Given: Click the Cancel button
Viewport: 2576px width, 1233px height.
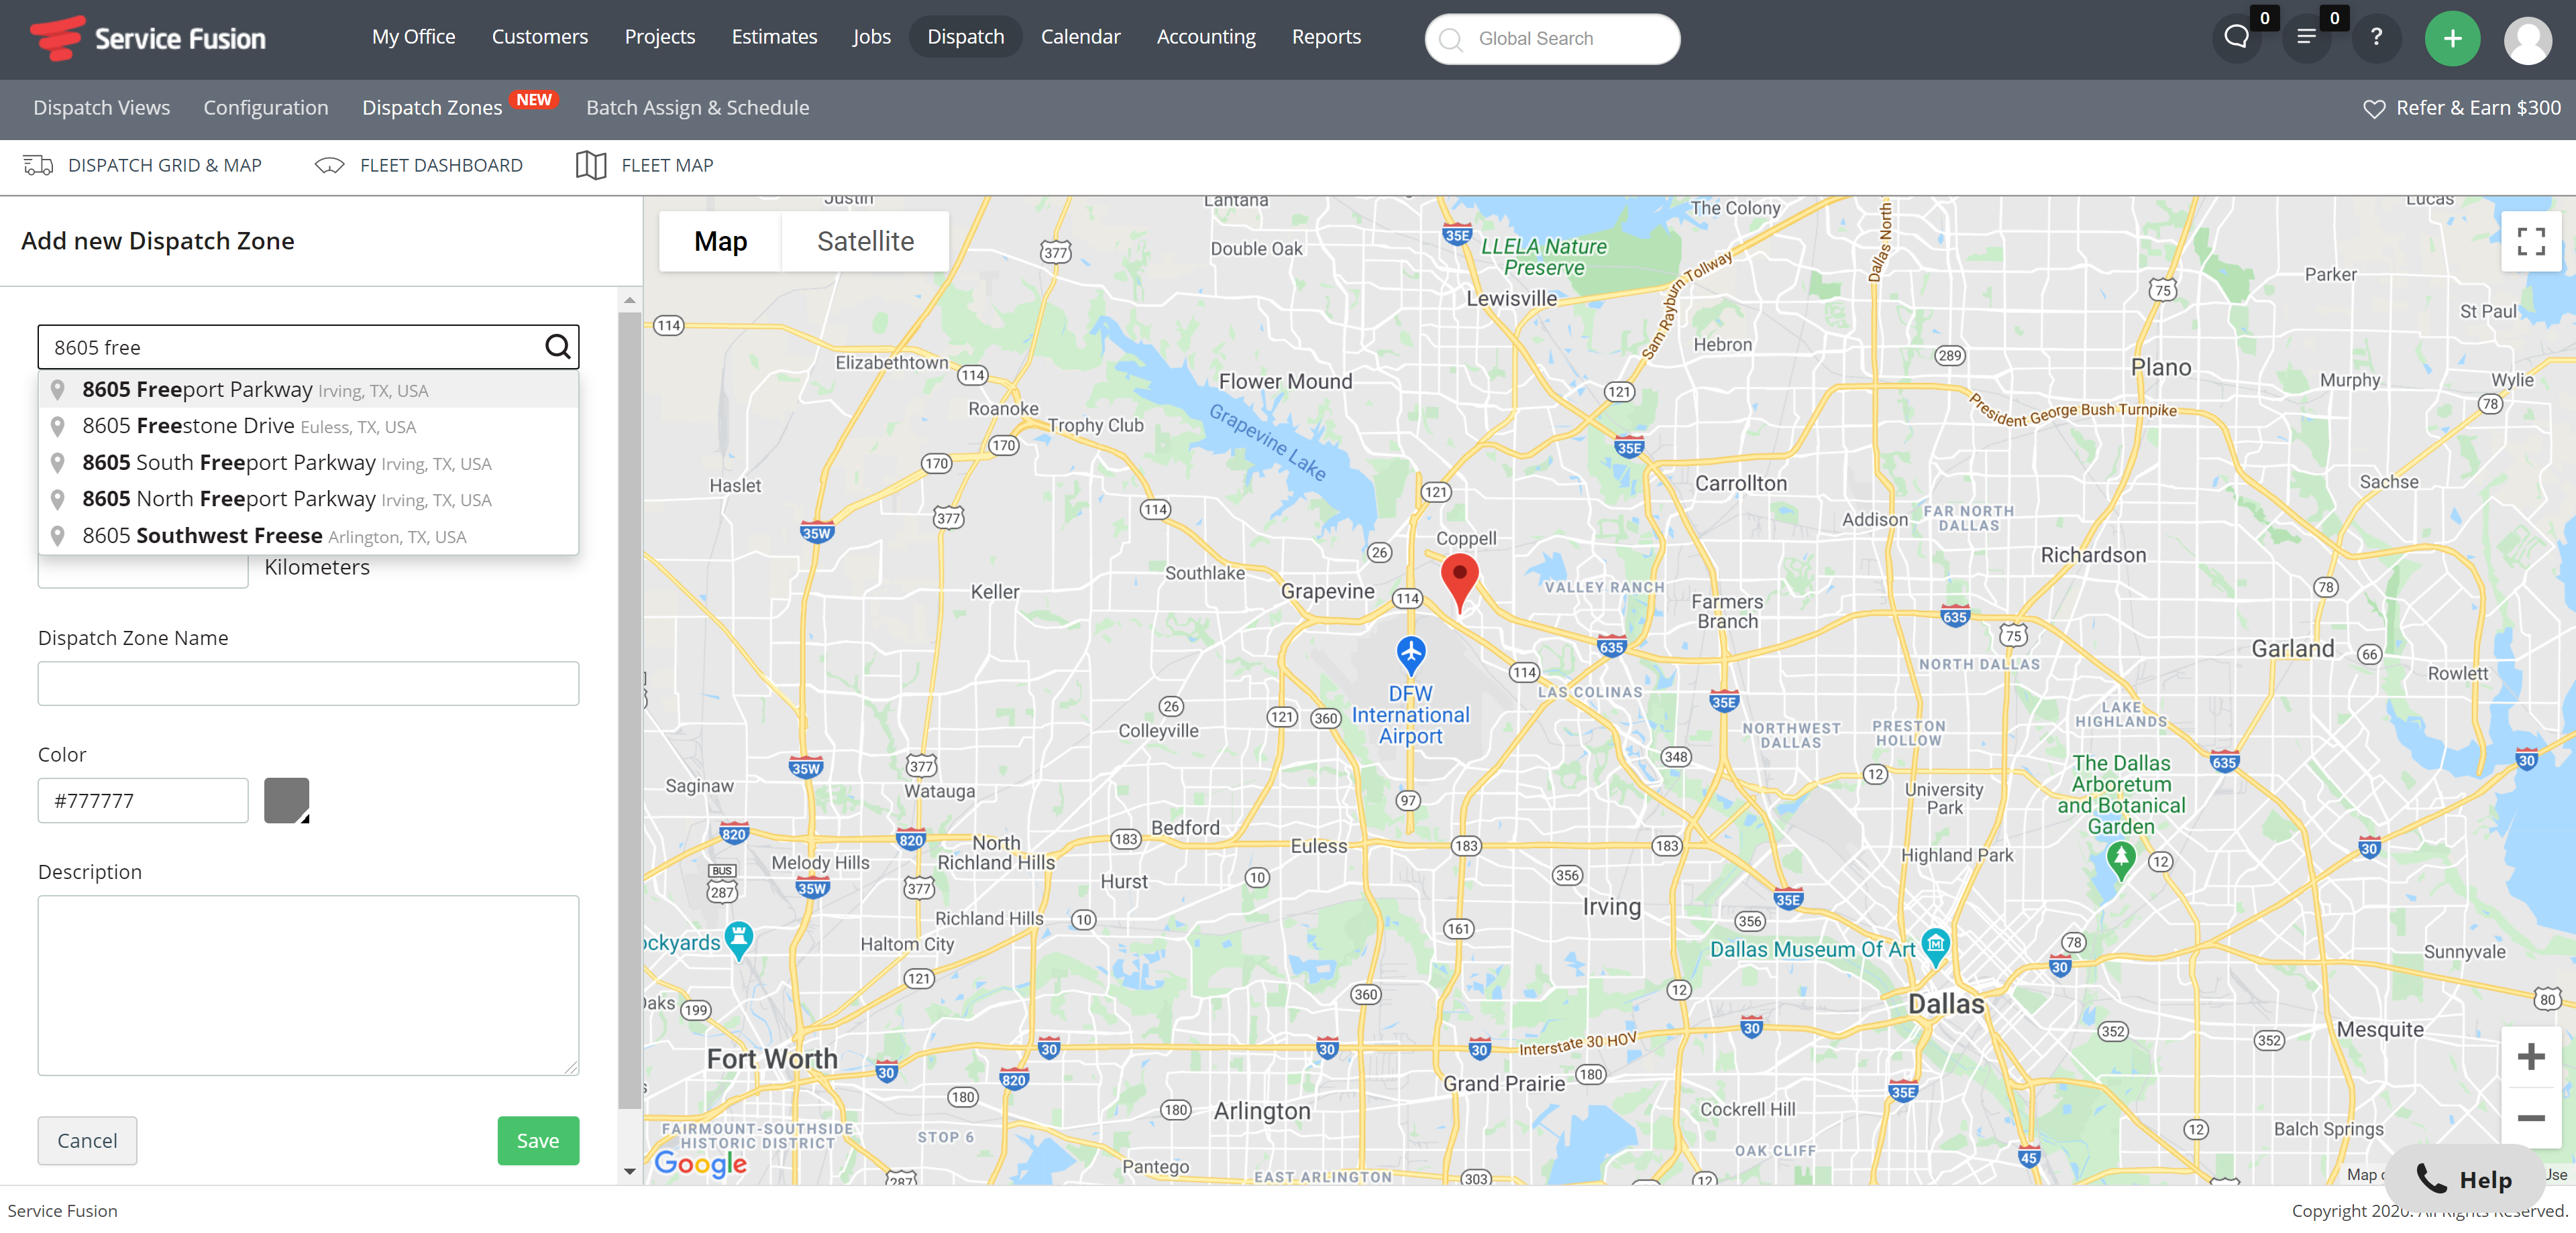Looking at the screenshot, I should [87, 1140].
